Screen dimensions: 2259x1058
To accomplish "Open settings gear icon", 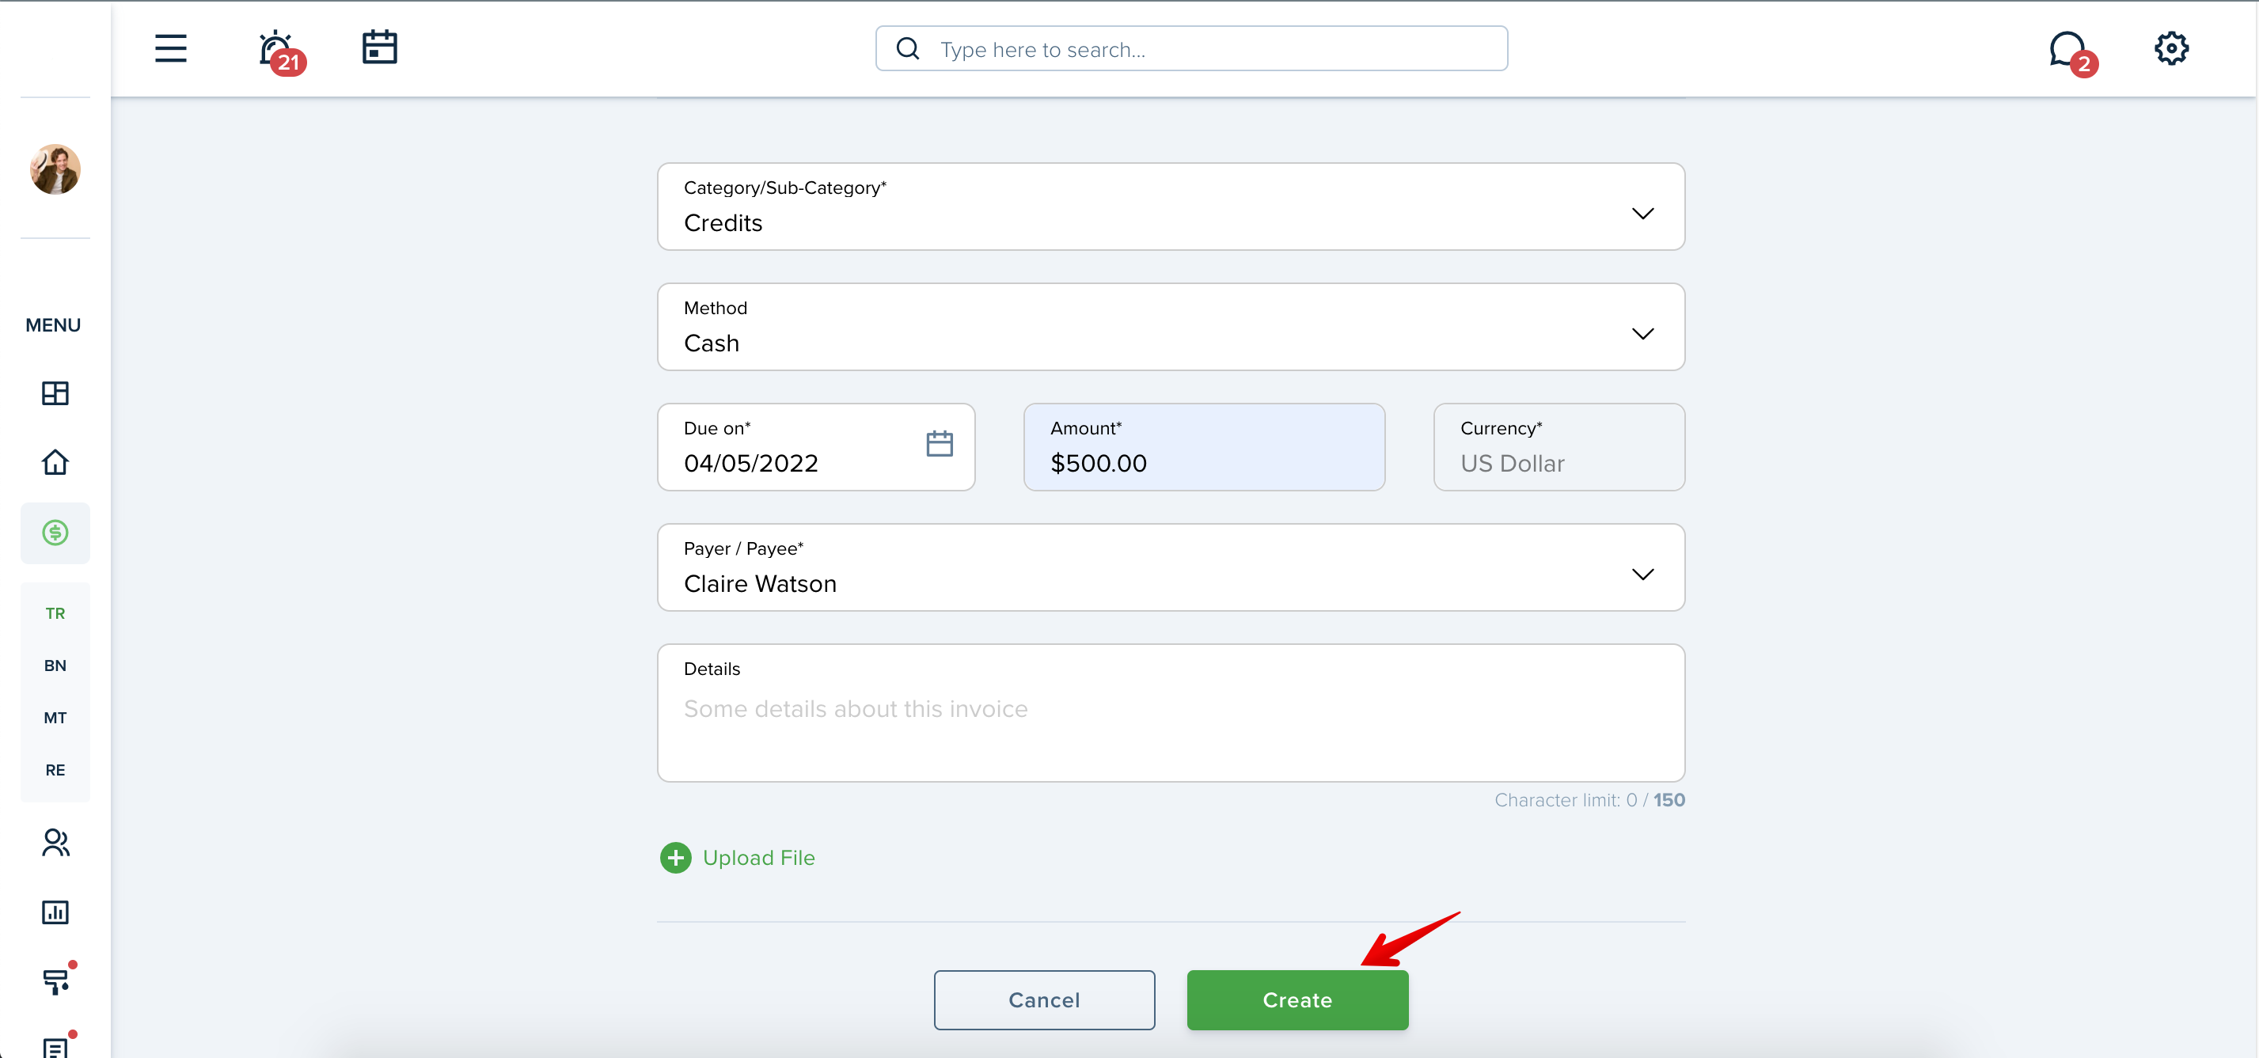I will pyautogui.click(x=2171, y=48).
